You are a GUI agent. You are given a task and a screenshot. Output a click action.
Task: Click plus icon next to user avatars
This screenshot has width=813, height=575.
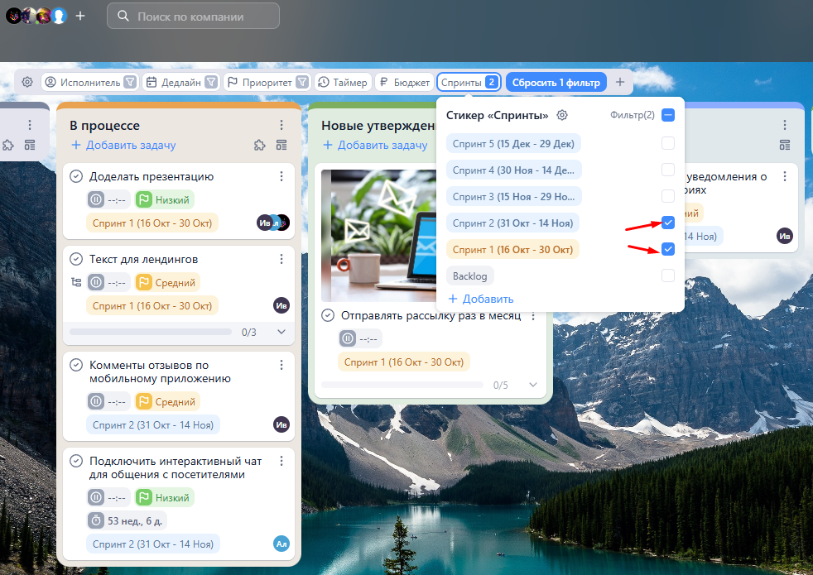[x=80, y=16]
